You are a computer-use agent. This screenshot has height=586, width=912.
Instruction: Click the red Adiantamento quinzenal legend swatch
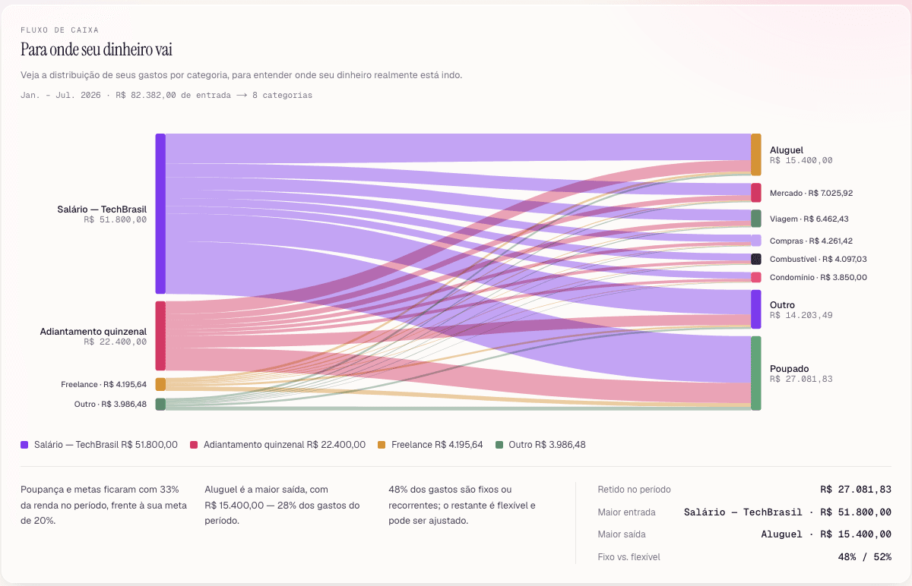coord(194,445)
